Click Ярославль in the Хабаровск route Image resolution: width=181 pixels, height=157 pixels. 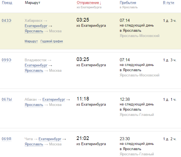pos(34,31)
